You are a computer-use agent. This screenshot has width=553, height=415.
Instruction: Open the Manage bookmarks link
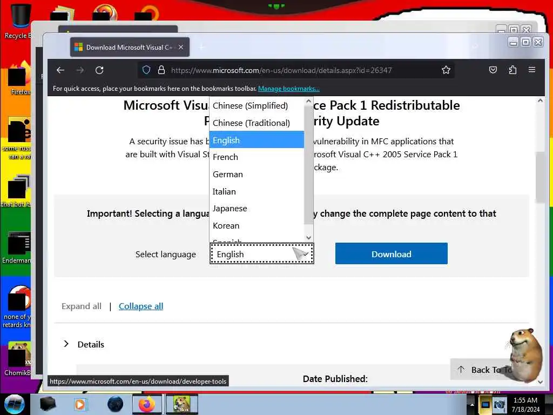coord(288,89)
